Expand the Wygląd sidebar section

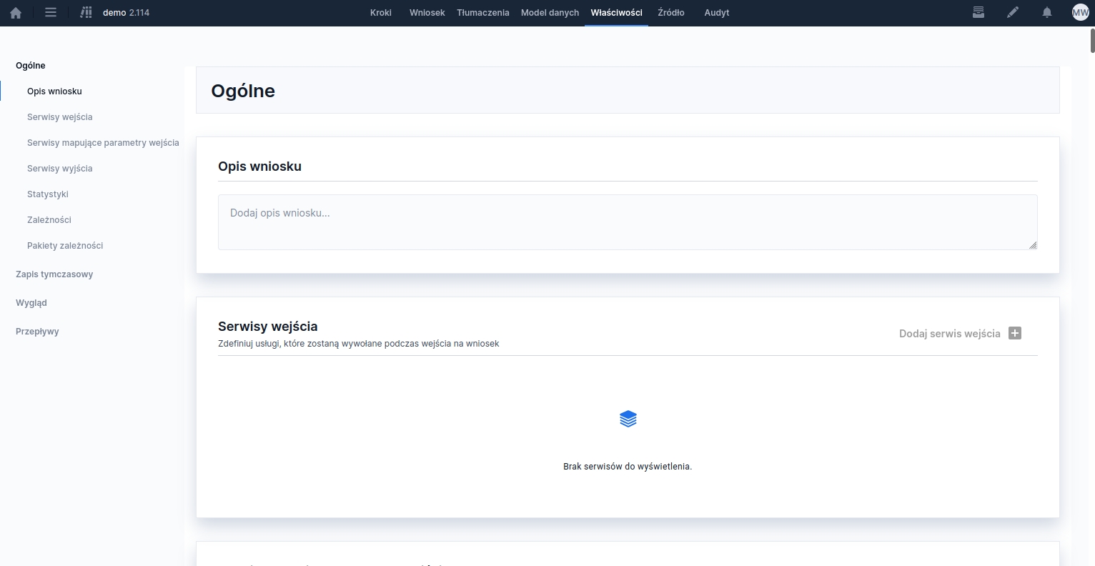(x=31, y=303)
